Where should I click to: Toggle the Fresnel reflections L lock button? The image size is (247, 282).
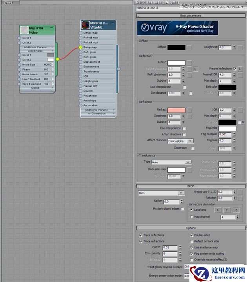point(240,69)
